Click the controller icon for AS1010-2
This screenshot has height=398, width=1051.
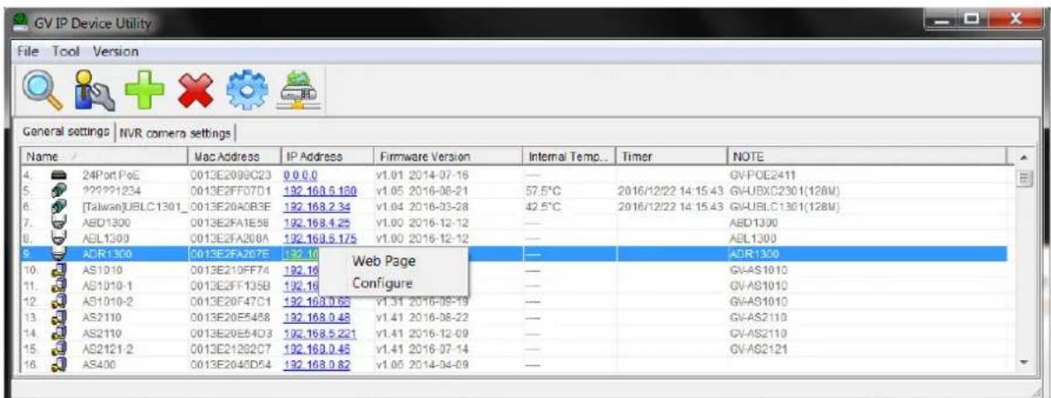click(x=59, y=302)
